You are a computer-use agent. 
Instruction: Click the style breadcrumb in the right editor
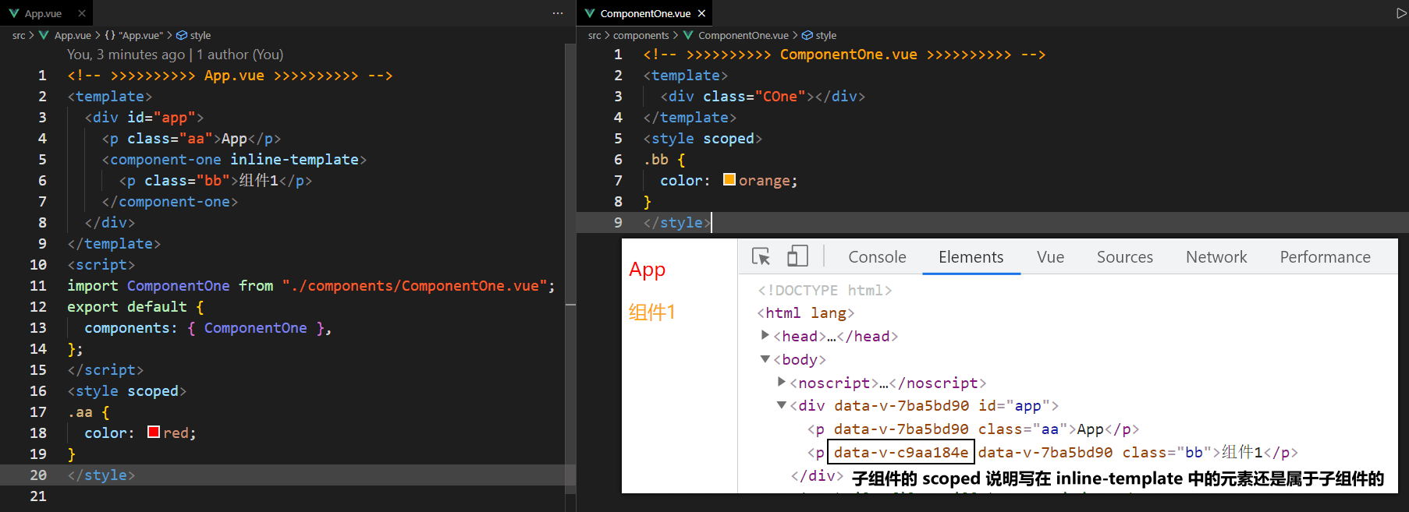[819, 35]
